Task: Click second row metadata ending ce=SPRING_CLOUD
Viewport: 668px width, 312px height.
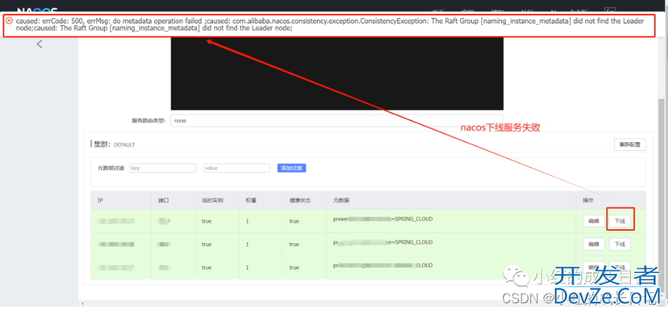Action: 383,242
